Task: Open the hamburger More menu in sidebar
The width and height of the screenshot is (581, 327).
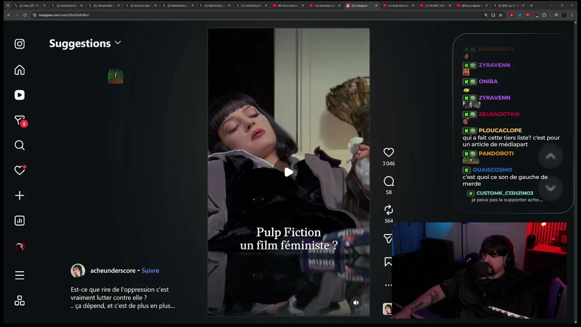Action: pos(20,275)
